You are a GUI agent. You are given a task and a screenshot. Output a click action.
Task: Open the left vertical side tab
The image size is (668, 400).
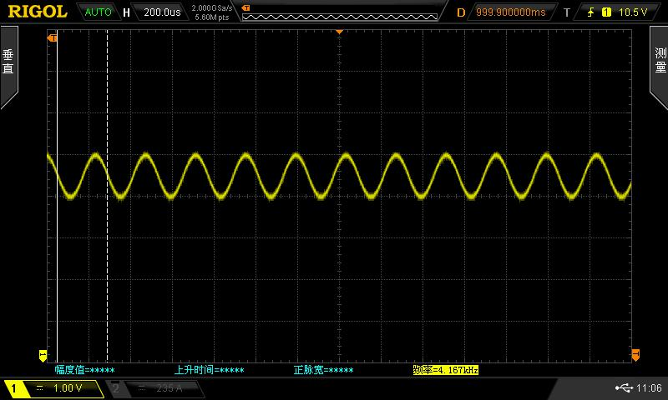(8, 65)
